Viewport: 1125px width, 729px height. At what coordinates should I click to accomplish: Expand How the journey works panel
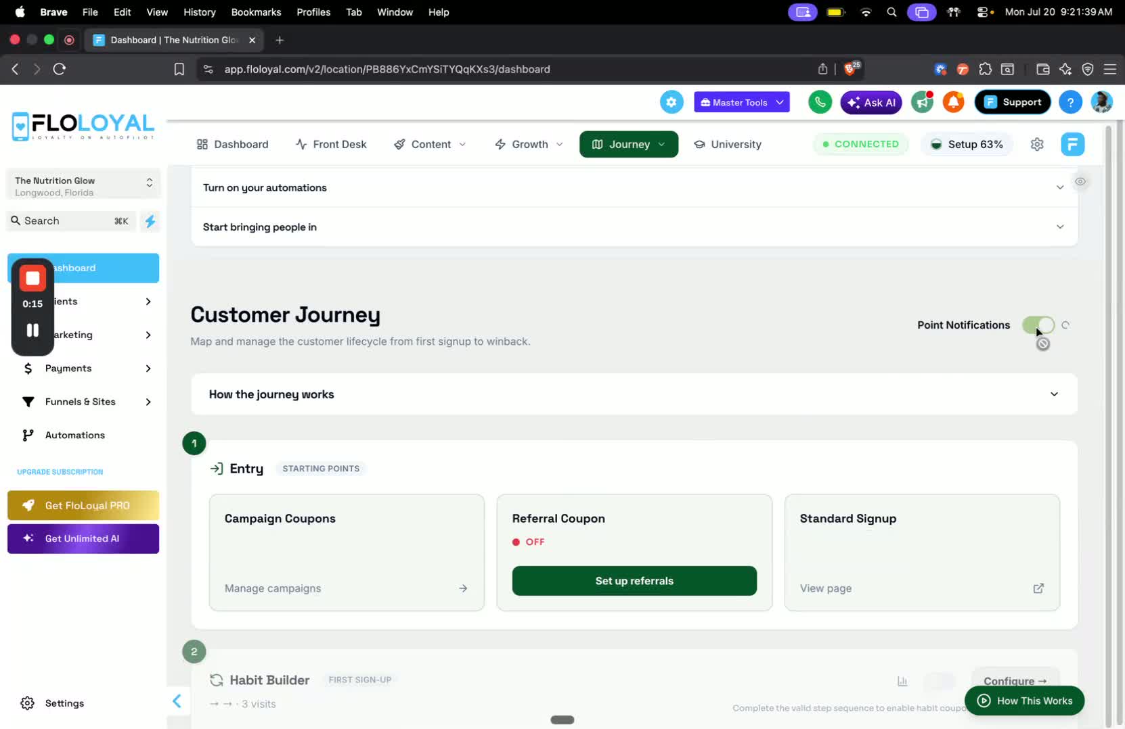(x=634, y=394)
